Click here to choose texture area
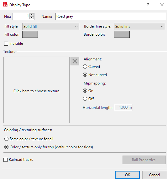Screen dimensions: 167x179 coord(36,90)
